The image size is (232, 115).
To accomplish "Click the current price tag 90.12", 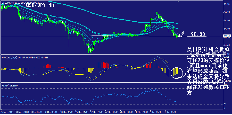I will click(x=227, y=36).
